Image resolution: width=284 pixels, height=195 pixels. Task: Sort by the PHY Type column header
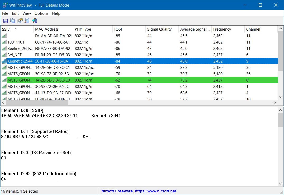click(x=93, y=29)
